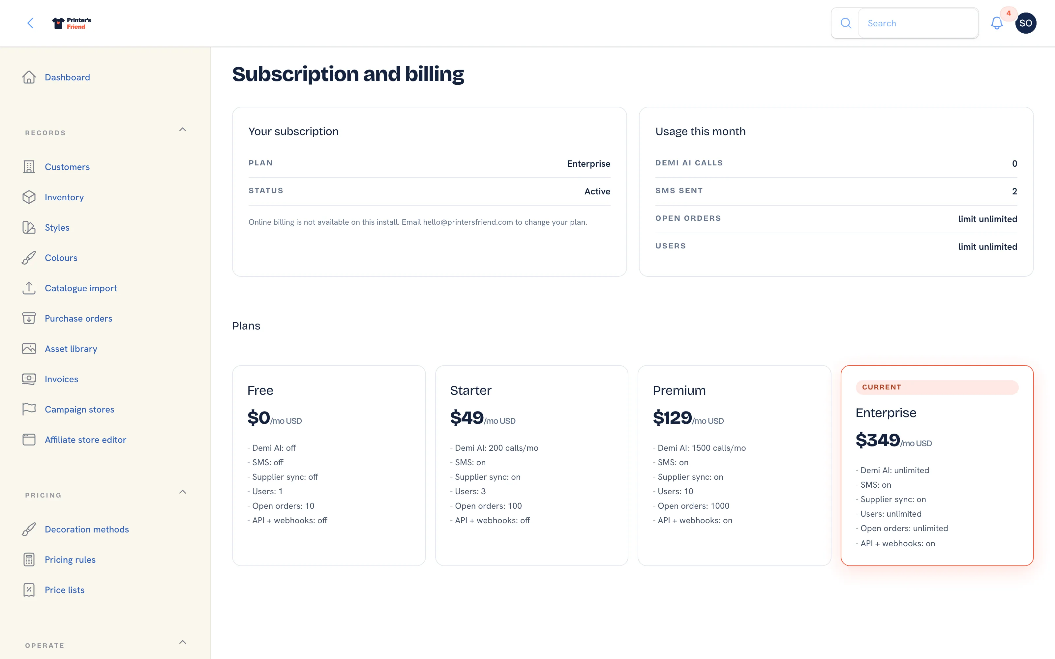Click the Catalogue import upload icon
Image resolution: width=1055 pixels, height=659 pixels.
(x=29, y=288)
